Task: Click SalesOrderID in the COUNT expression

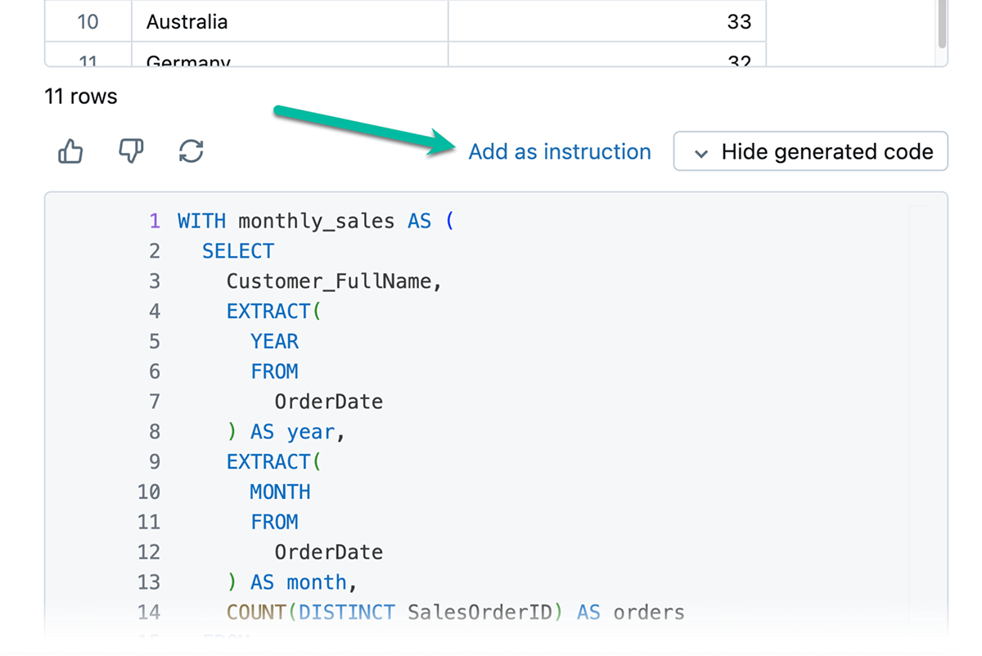Action: (479, 612)
